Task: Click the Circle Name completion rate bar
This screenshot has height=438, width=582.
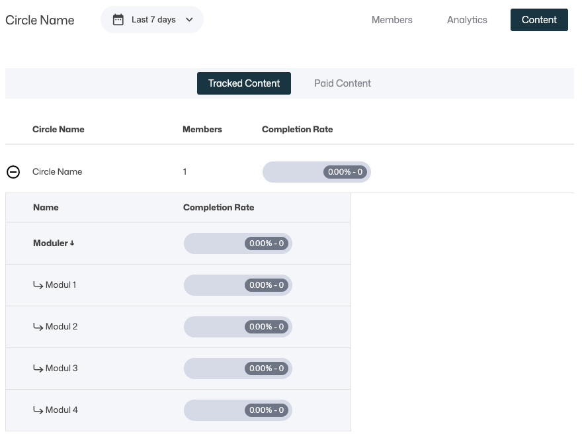Action: coord(316,172)
